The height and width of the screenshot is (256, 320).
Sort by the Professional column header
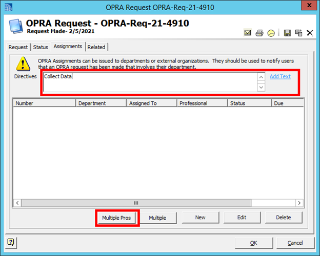[202, 103]
